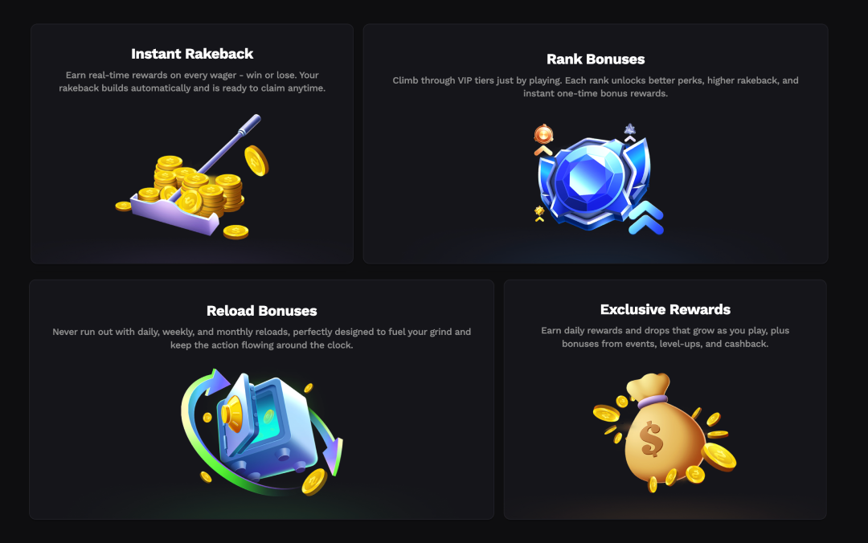Viewport: 868px width, 543px height.
Task: Click the rake and gold coins illustration
Action: point(192,178)
